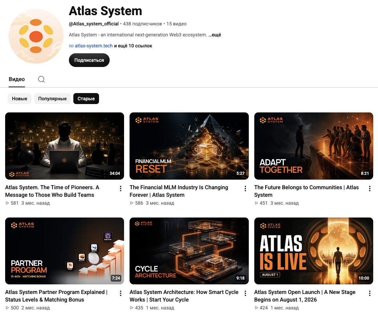Play the Financial MLM Reset thumbnail
Screen dimensions: 378x317
(x=189, y=146)
